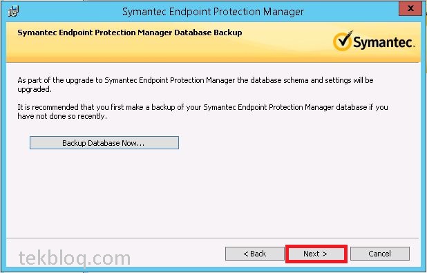Click 'have not done so recently.' text line
Viewport: 427px width, 273px height.
(x=62, y=116)
